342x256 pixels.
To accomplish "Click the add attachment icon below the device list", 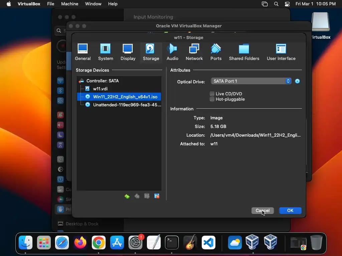I will coord(147,196).
